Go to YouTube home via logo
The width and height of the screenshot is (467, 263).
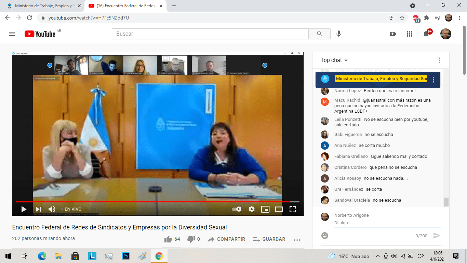pyautogui.click(x=40, y=34)
